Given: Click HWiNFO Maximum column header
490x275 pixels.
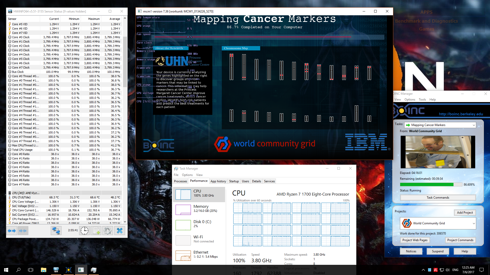Looking at the screenshot, I should click(91, 19).
